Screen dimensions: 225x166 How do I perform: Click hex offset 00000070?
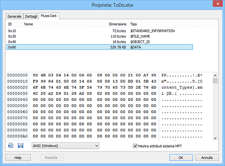18,118
